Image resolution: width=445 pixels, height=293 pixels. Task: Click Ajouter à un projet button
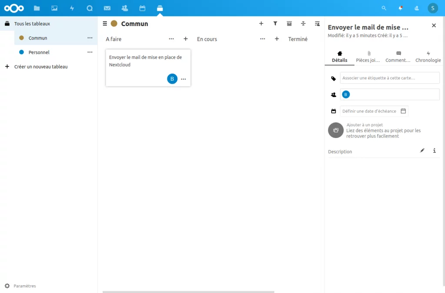pos(336,130)
